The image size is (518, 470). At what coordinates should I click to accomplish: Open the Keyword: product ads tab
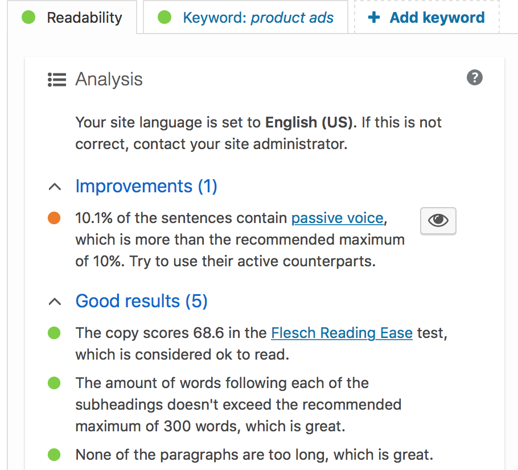258,18
